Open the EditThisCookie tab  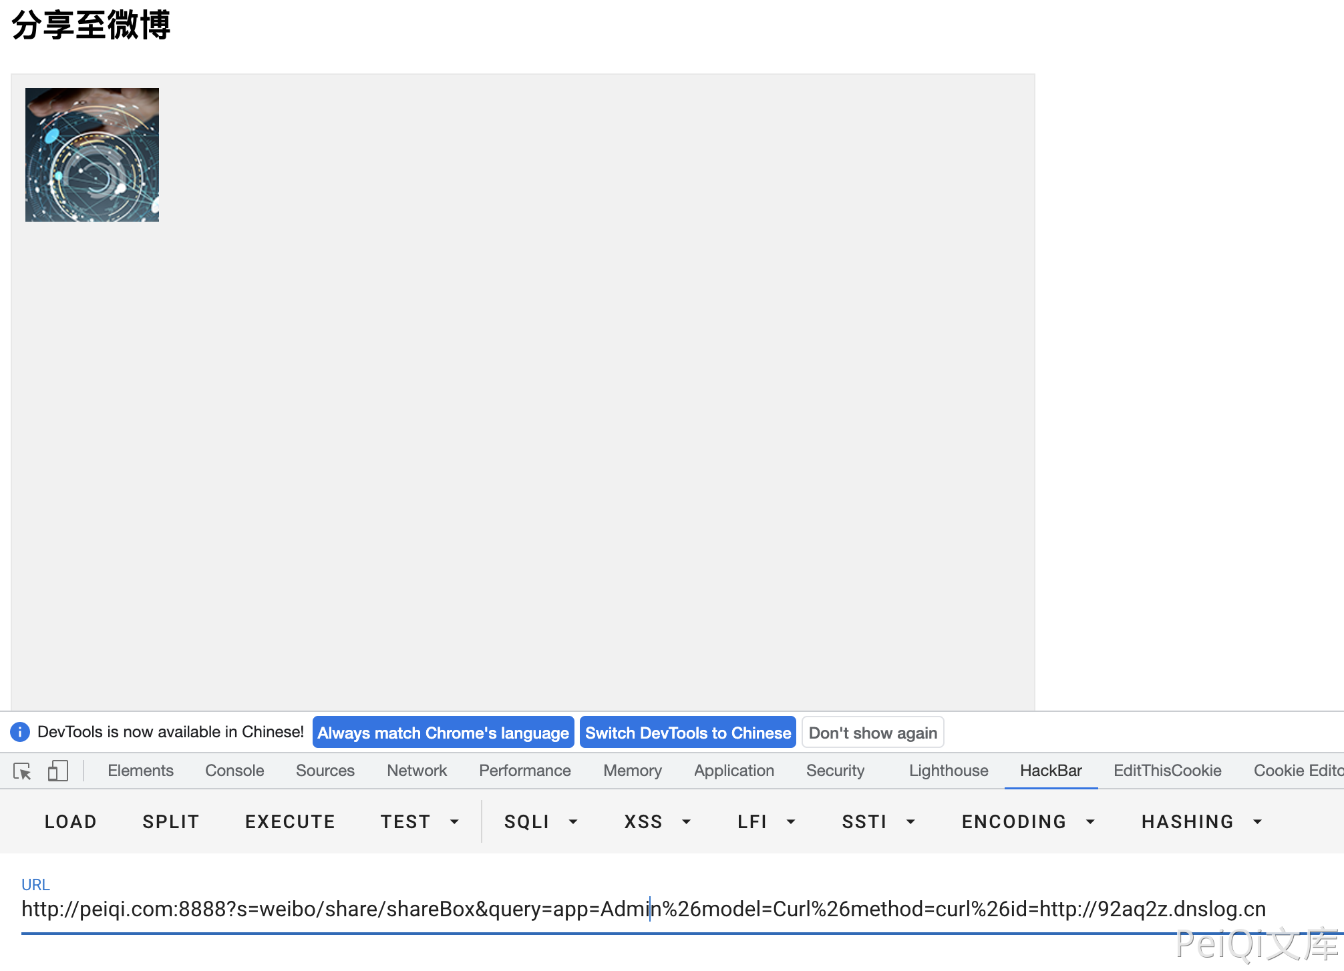1167,771
